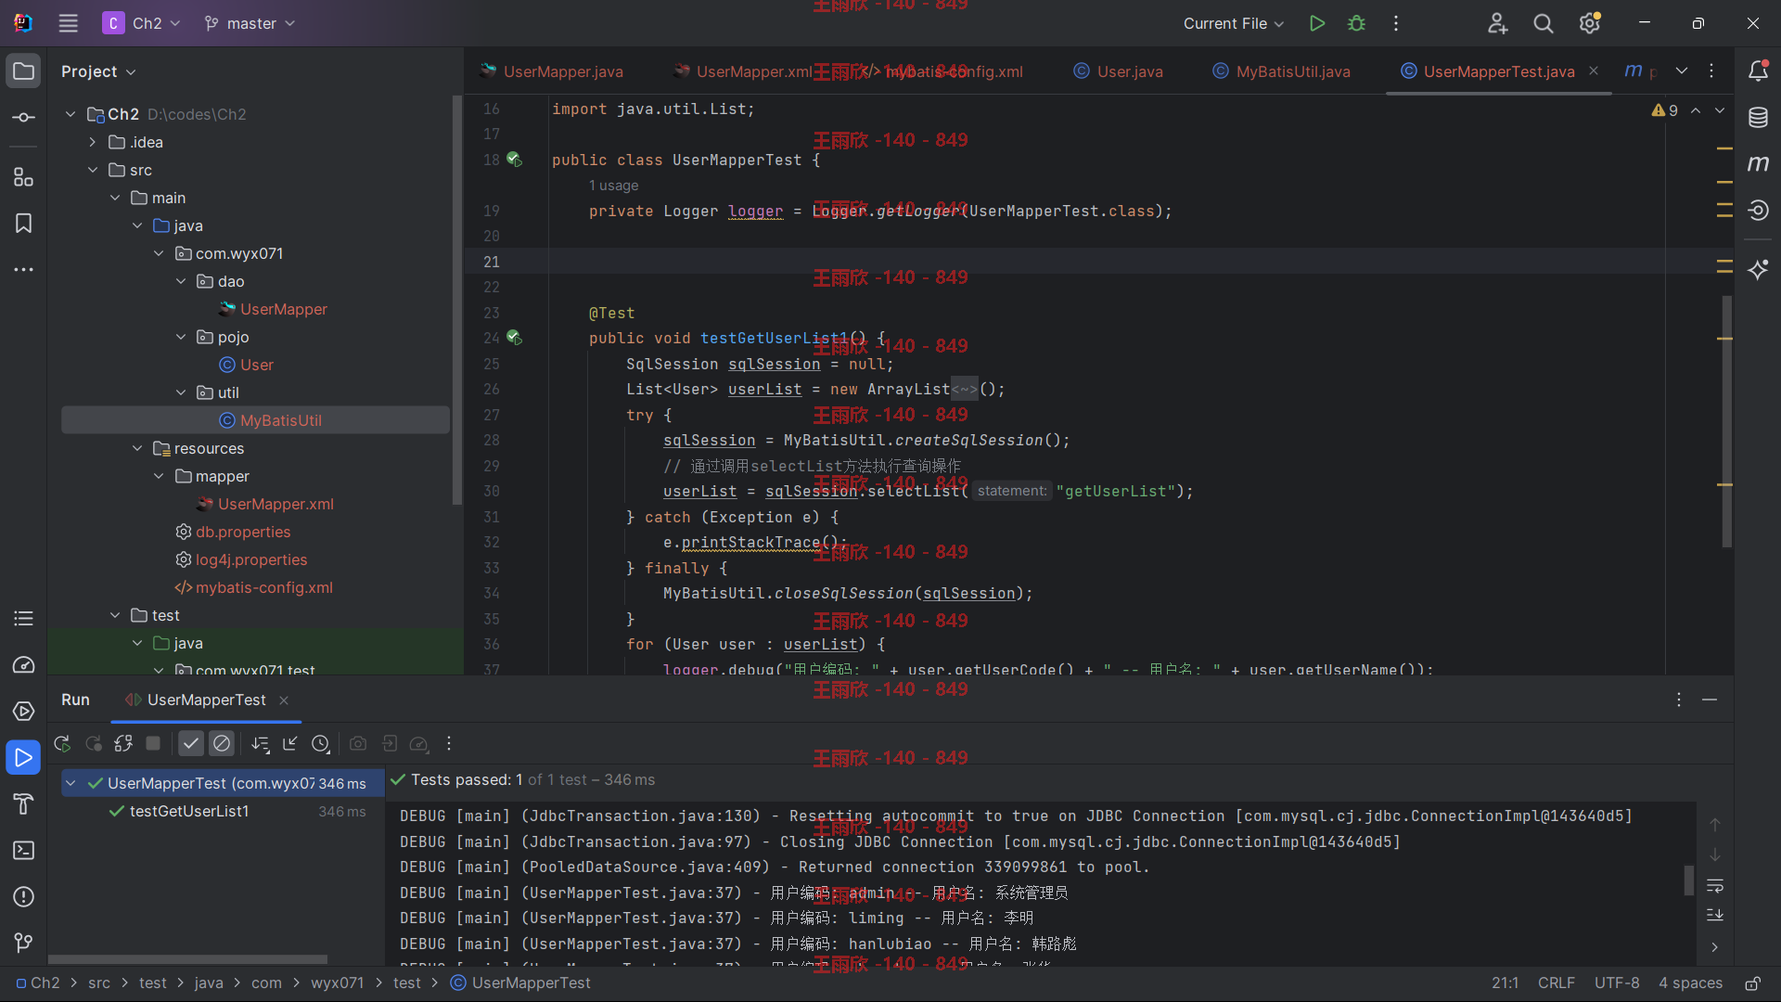Toggle soft-wrap in the console output
This screenshot has width=1781, height=1002.
tap(1715, 886)
